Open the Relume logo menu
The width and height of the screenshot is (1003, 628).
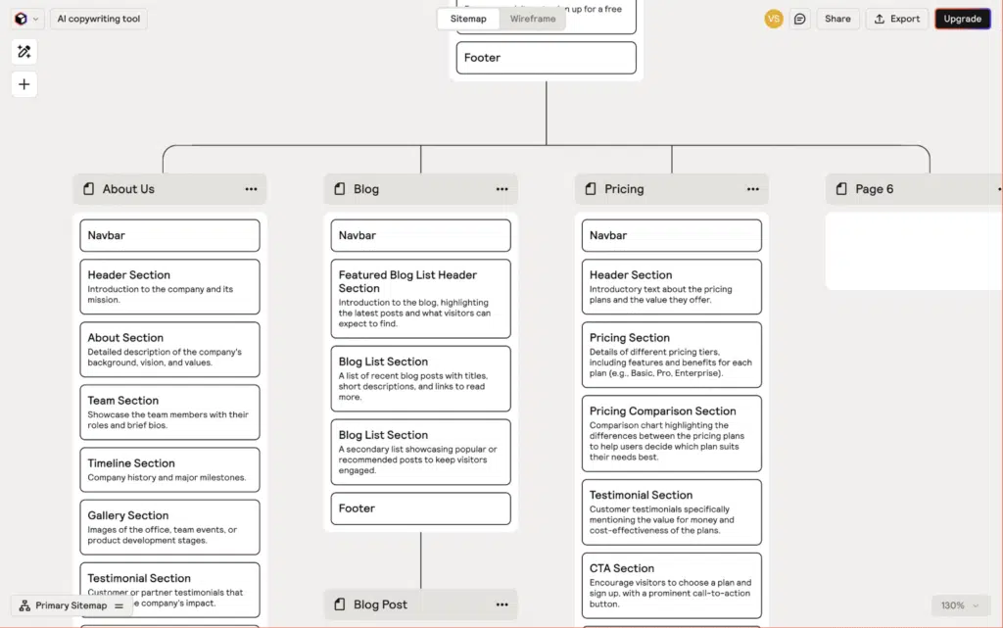coord(22,20)
